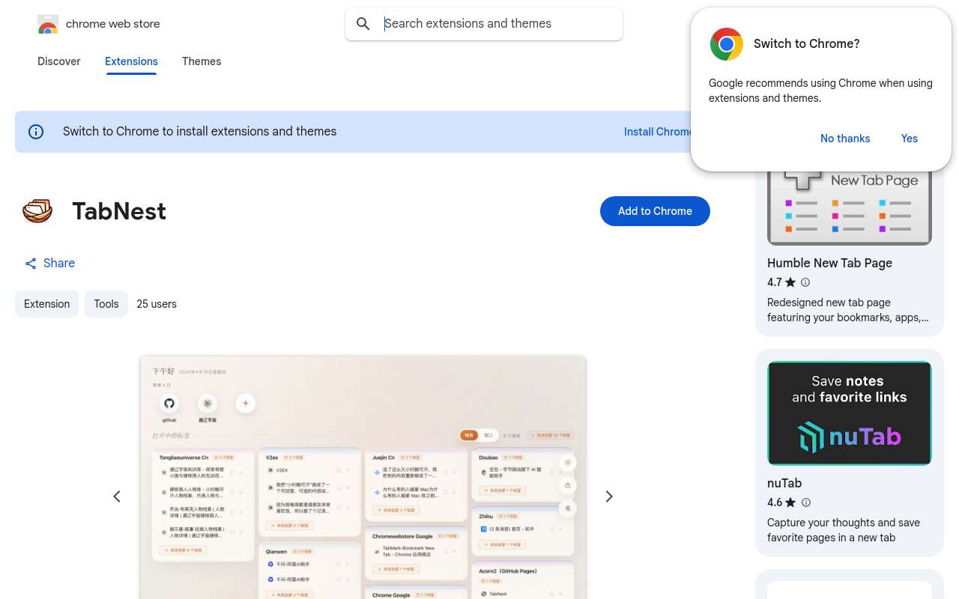Click the Chrome logo in the popup

[x=727, y=44]
